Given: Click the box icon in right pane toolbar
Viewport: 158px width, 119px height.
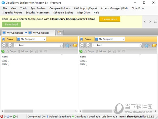Looking at the screenshot, I should (114, 51).
